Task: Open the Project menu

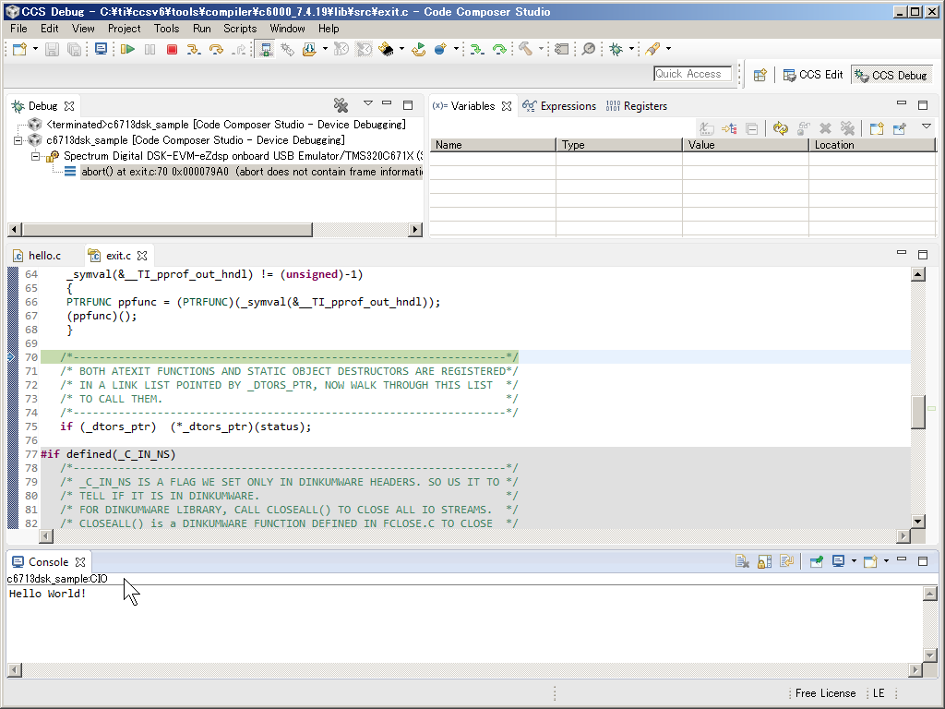Action: pyautogui.click(x=125, y=29)
